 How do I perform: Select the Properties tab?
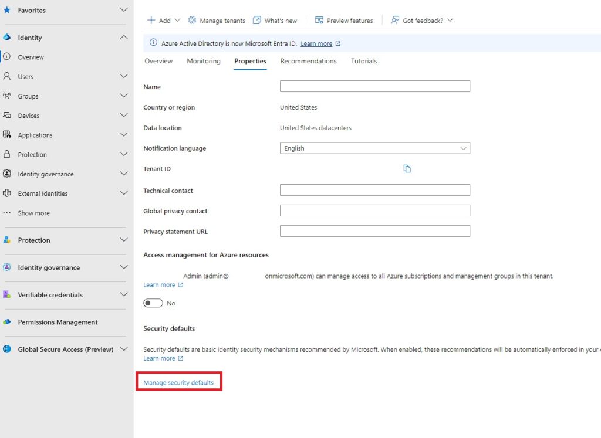[x=250, y=61]
